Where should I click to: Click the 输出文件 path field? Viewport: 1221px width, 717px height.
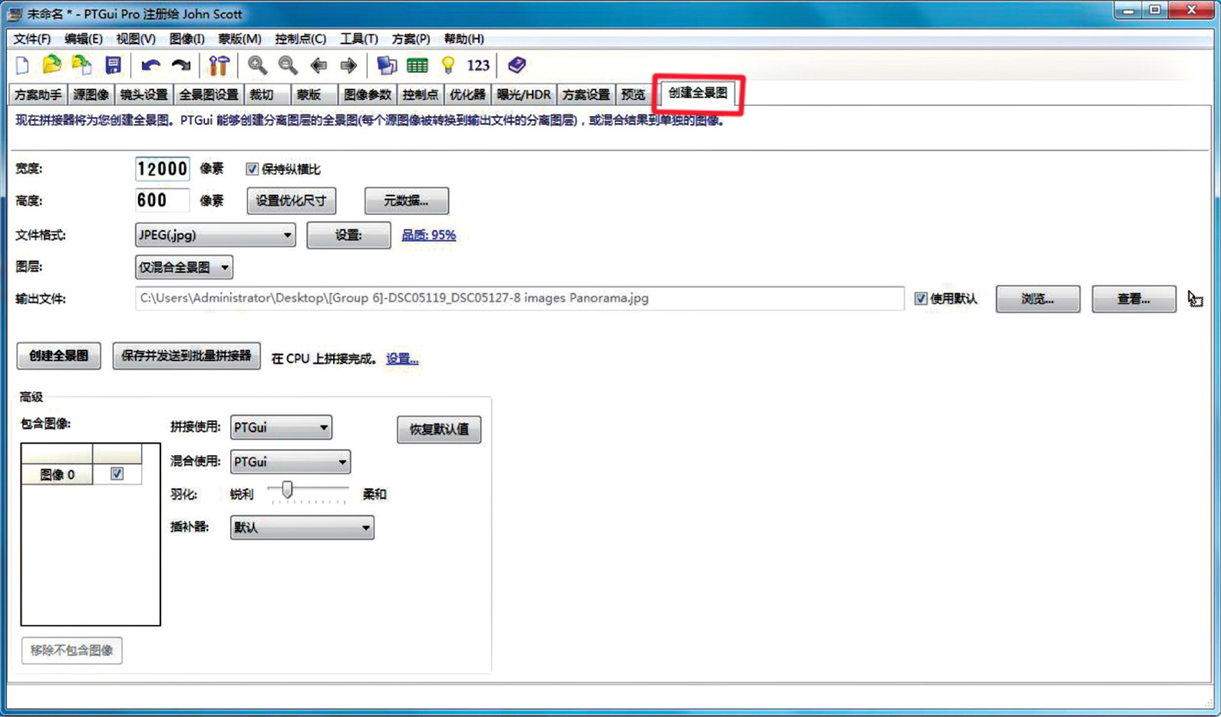click(520, 298)
